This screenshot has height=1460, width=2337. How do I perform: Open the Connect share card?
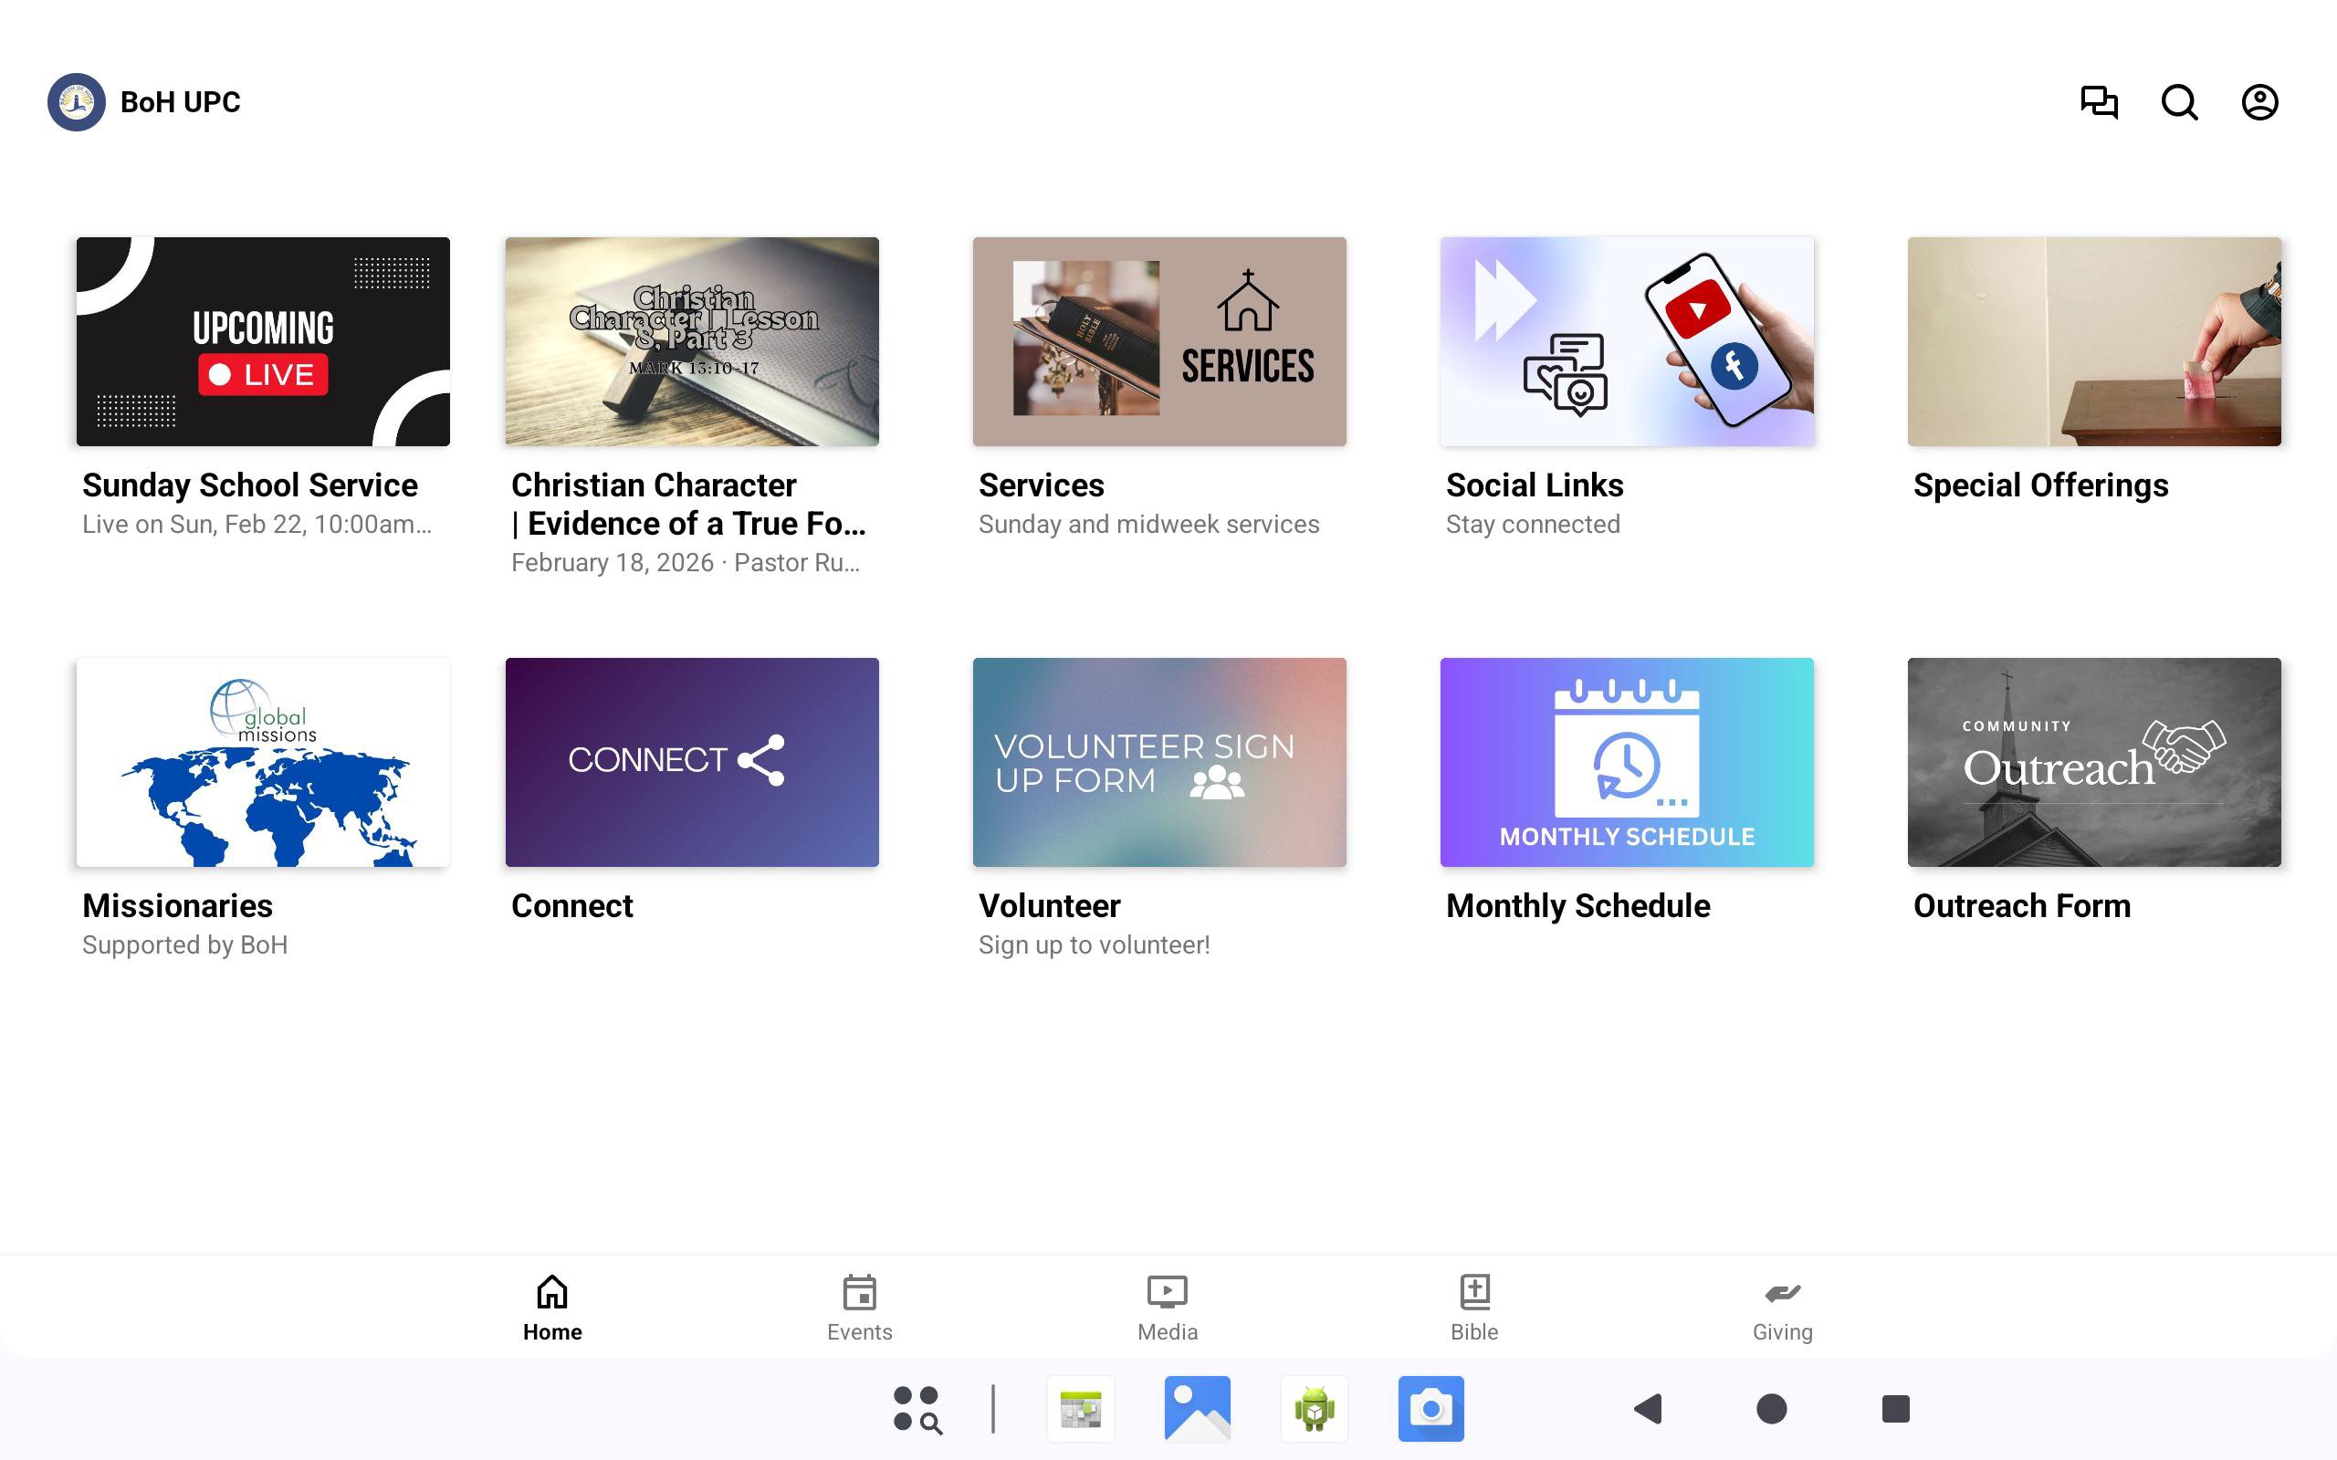[691, 762]
